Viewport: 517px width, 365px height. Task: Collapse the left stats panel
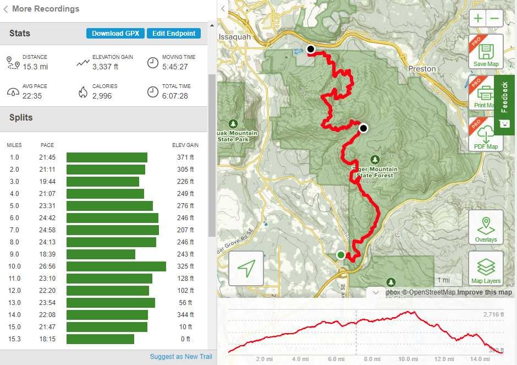pos(223,9)
